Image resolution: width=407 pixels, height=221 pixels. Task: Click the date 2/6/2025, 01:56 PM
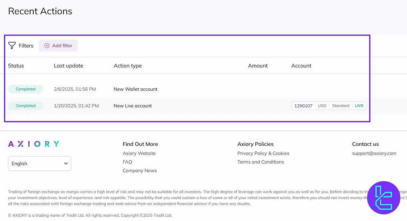click(x=75, y=89)
